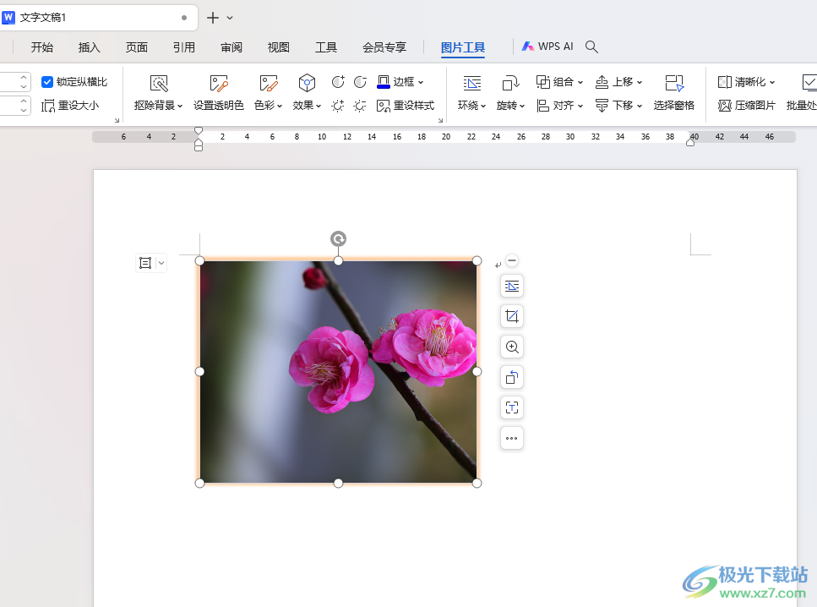The width and height of the screenshot is (817, 607).
Task: Switch to the 插入 tab
Action: tap(89, 47)
